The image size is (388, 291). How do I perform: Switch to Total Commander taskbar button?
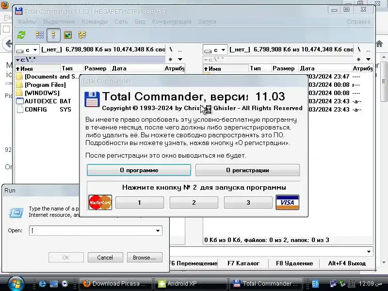click(x=266, y=284)
